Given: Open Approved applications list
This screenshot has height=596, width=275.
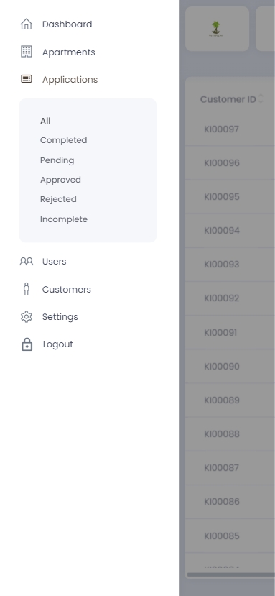Looking at the screenshot, I should point(60,180).
